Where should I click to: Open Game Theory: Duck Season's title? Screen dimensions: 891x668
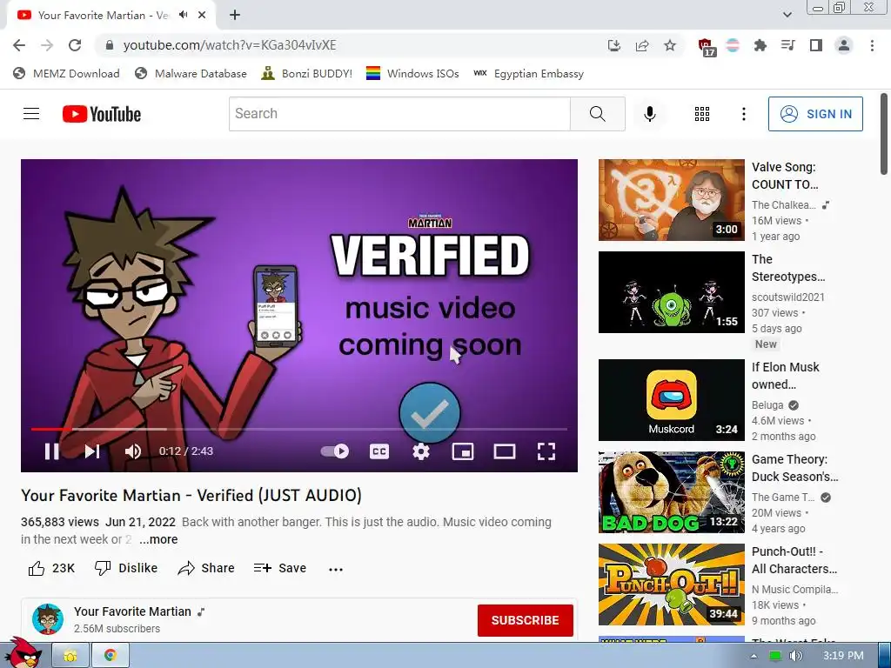[794, 468]
